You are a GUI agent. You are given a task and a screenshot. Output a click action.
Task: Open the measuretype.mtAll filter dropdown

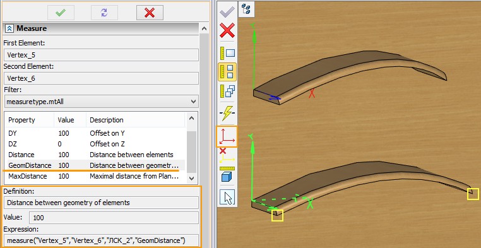point(101,102)
